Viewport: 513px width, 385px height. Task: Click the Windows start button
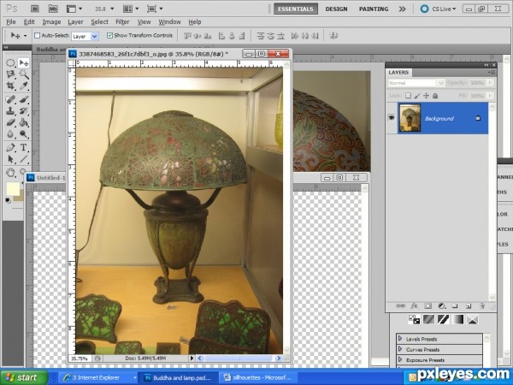[24, 377]
